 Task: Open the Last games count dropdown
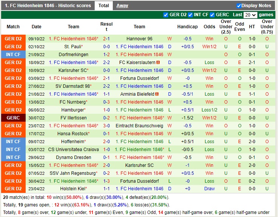[250, 15]
